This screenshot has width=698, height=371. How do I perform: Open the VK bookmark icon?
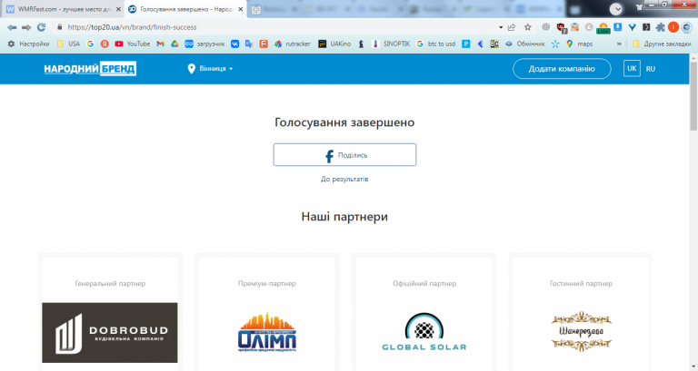pos(234,44)
